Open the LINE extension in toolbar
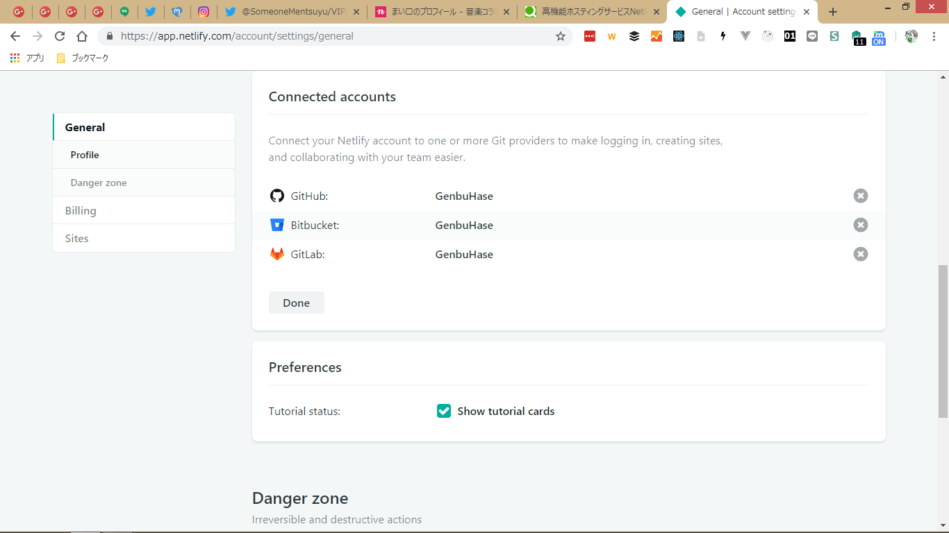Viewport: 949px width, 533px height. (x=812, y=36)
